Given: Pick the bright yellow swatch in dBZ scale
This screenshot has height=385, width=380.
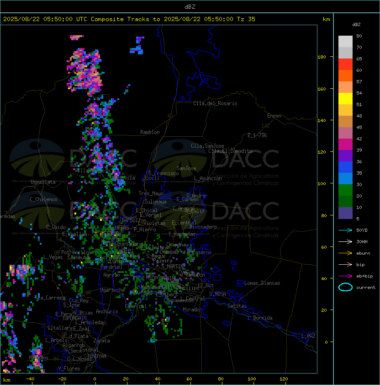Looking at the screenshot, I should coord(345,99).
